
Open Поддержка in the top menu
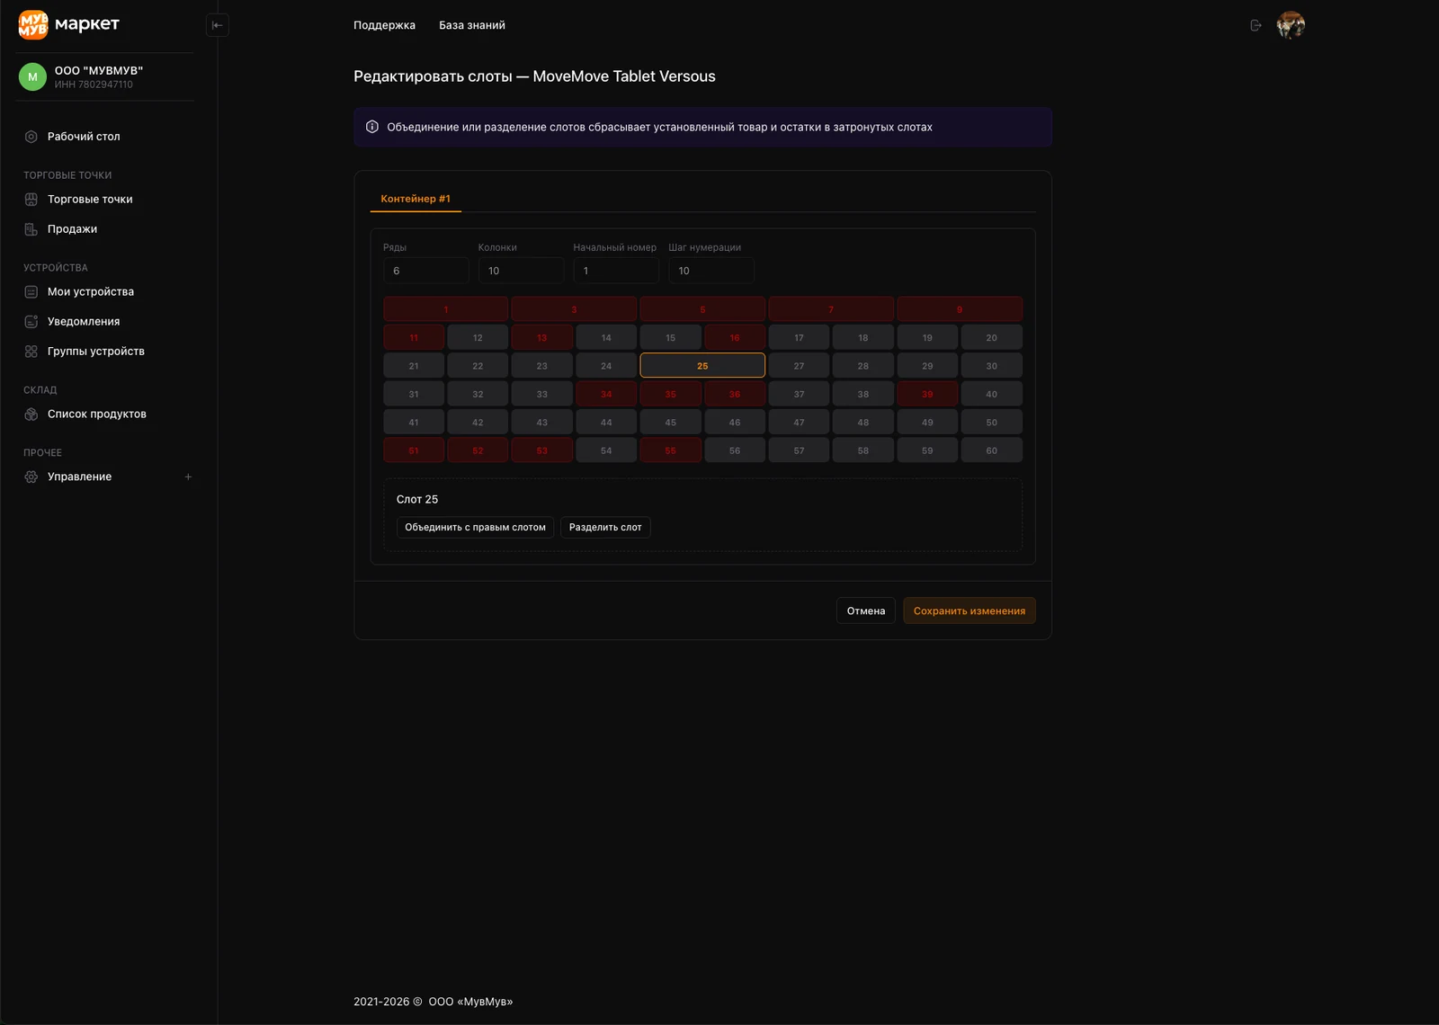point(384,25)
